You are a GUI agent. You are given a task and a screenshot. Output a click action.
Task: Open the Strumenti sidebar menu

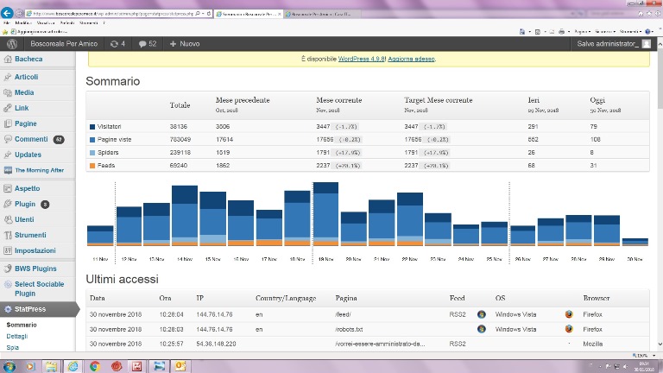30,235
